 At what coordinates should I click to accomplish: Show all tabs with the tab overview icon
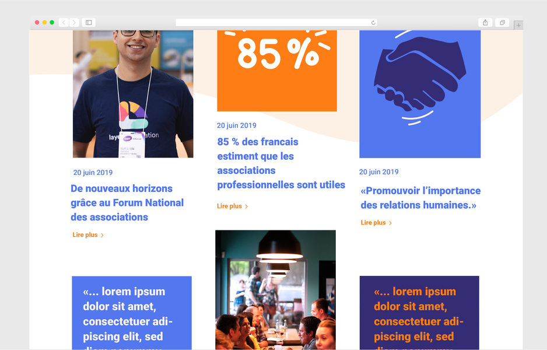[x=502, y=23]
